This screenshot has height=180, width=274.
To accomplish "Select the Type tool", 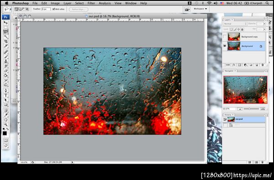I will click(x=6, y=95).
